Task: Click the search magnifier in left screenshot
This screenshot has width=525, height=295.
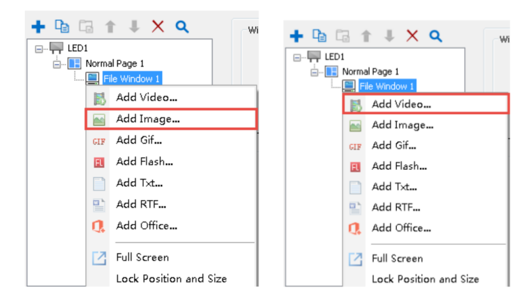Action: pyautogui.click(x=182, y=26)
